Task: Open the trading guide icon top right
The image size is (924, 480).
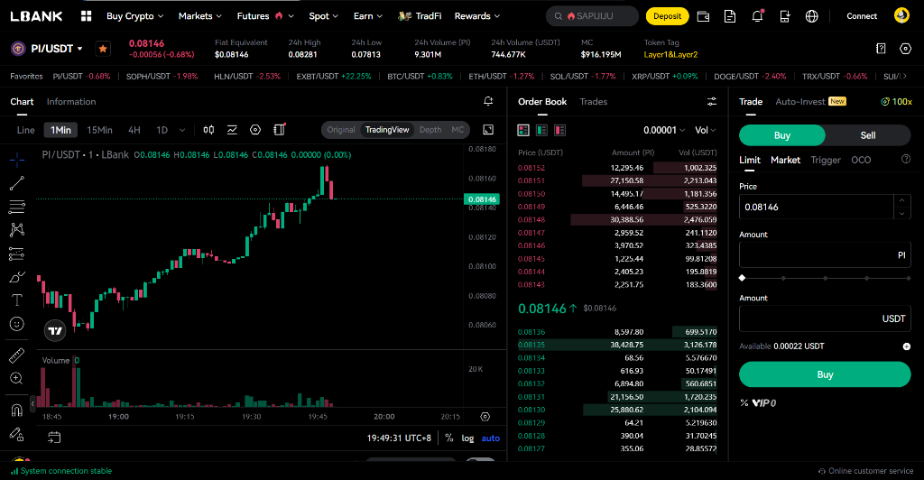Action: click(x=881, y=49)
